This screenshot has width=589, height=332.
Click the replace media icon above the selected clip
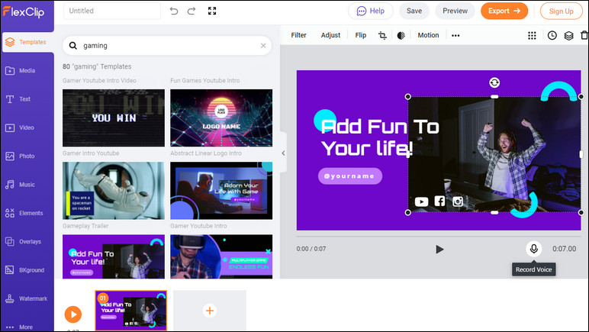(x=494, y=82)
